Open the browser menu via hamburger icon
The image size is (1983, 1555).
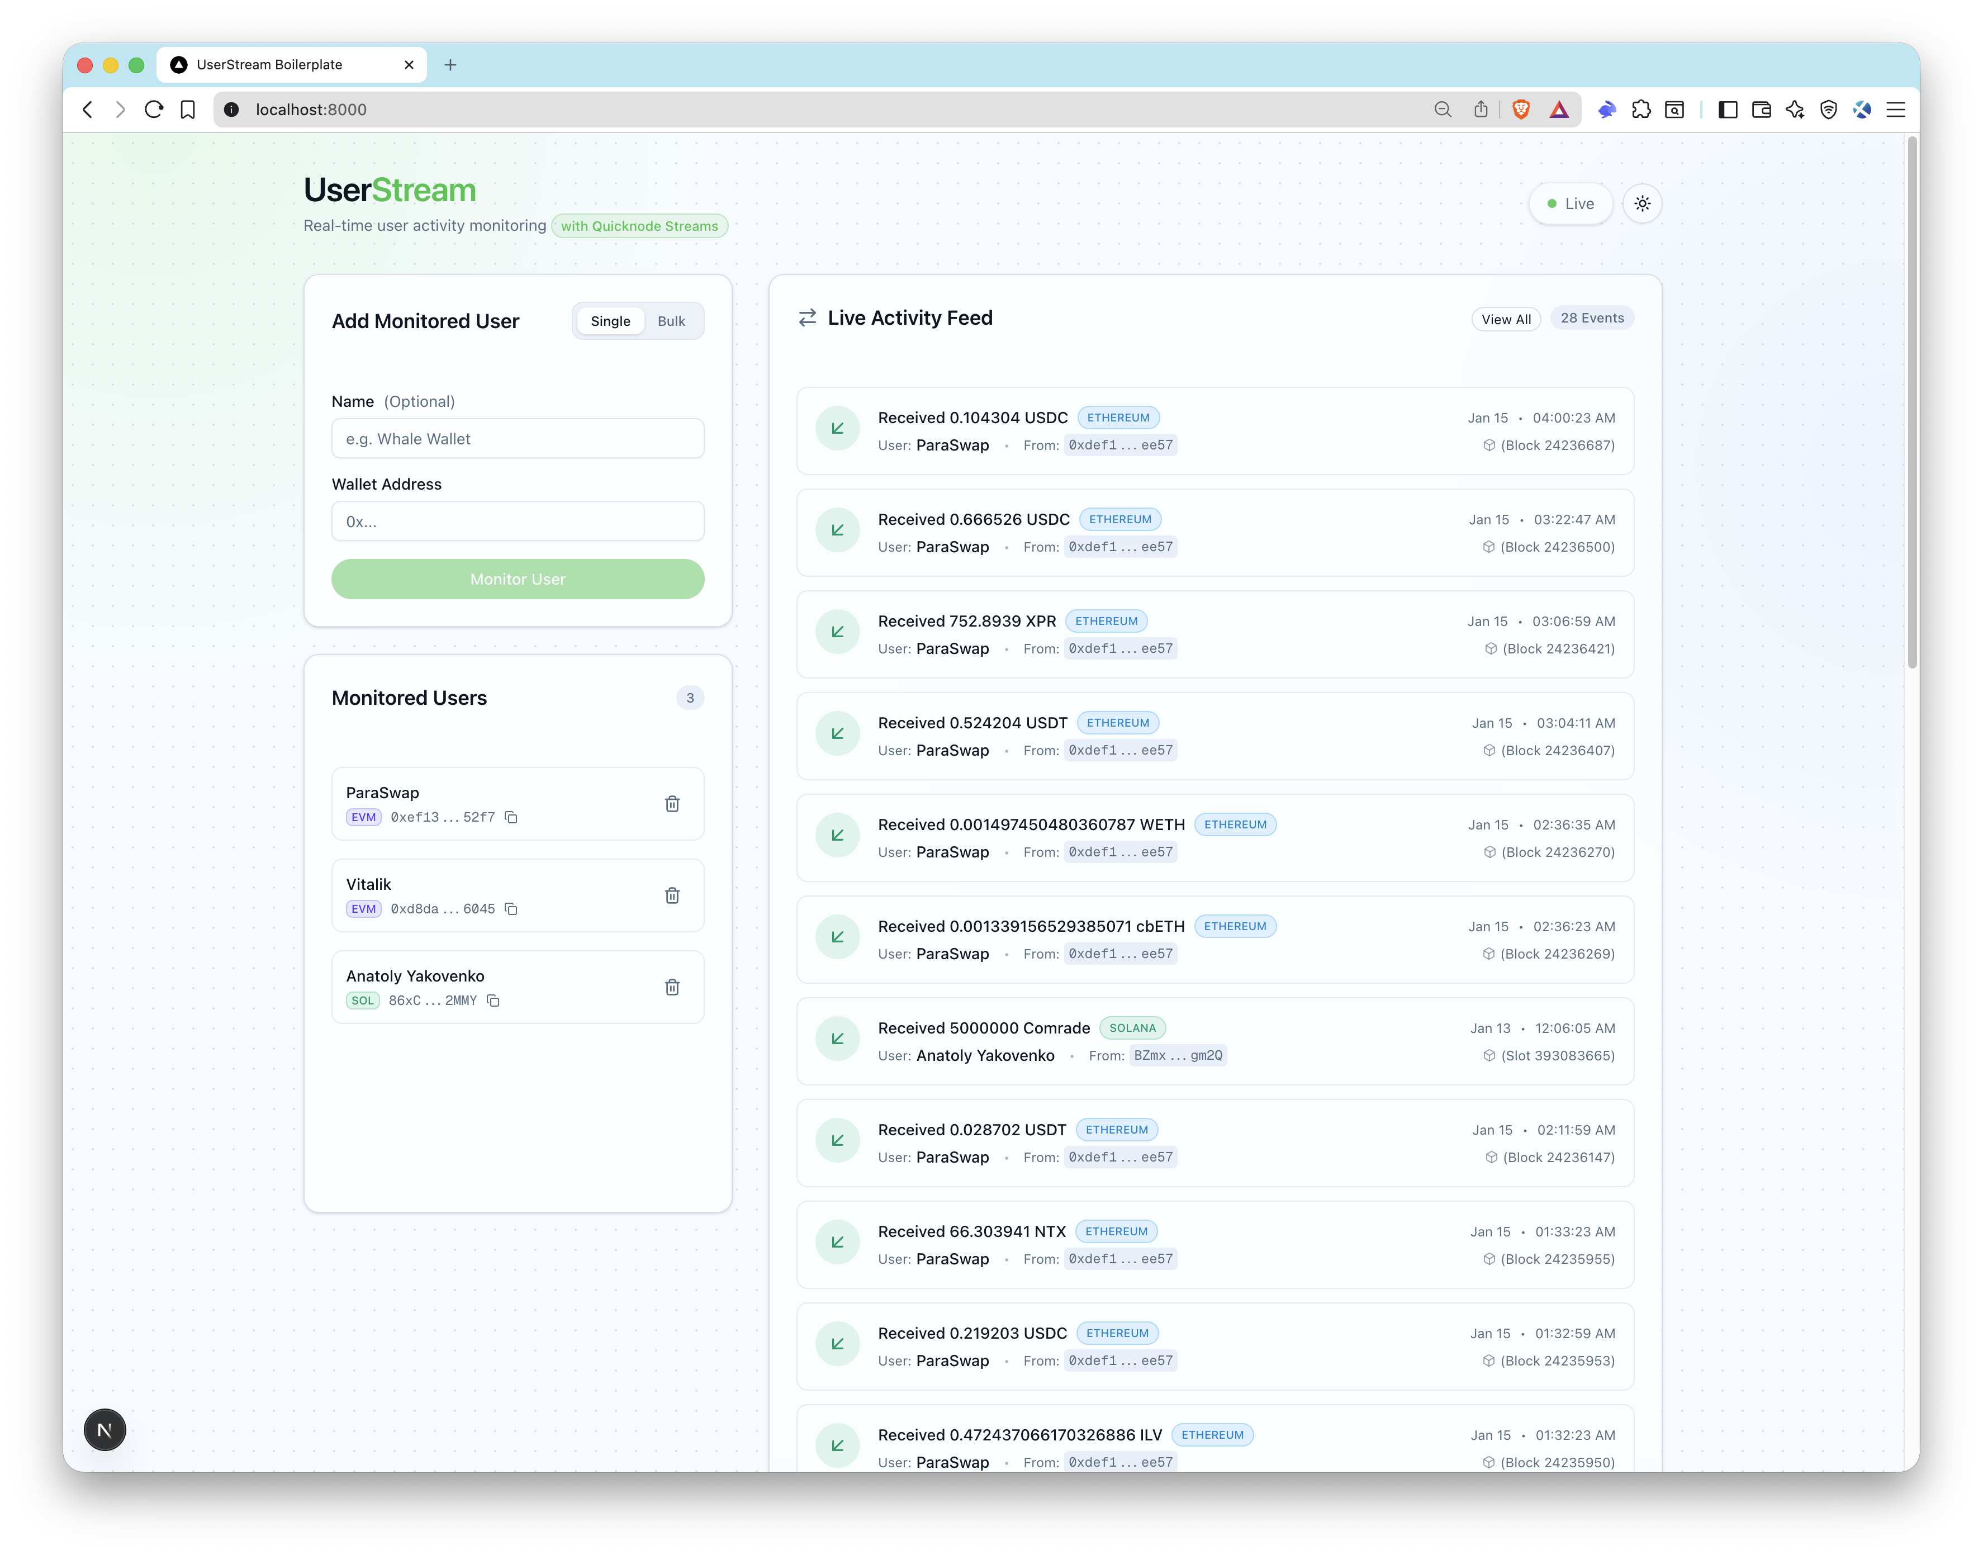[1895, 109]
